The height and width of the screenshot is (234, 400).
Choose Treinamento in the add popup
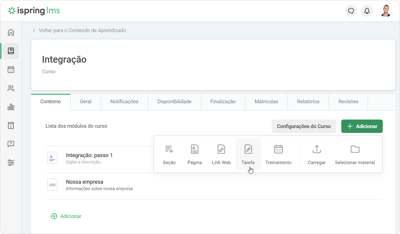[278, 154]
